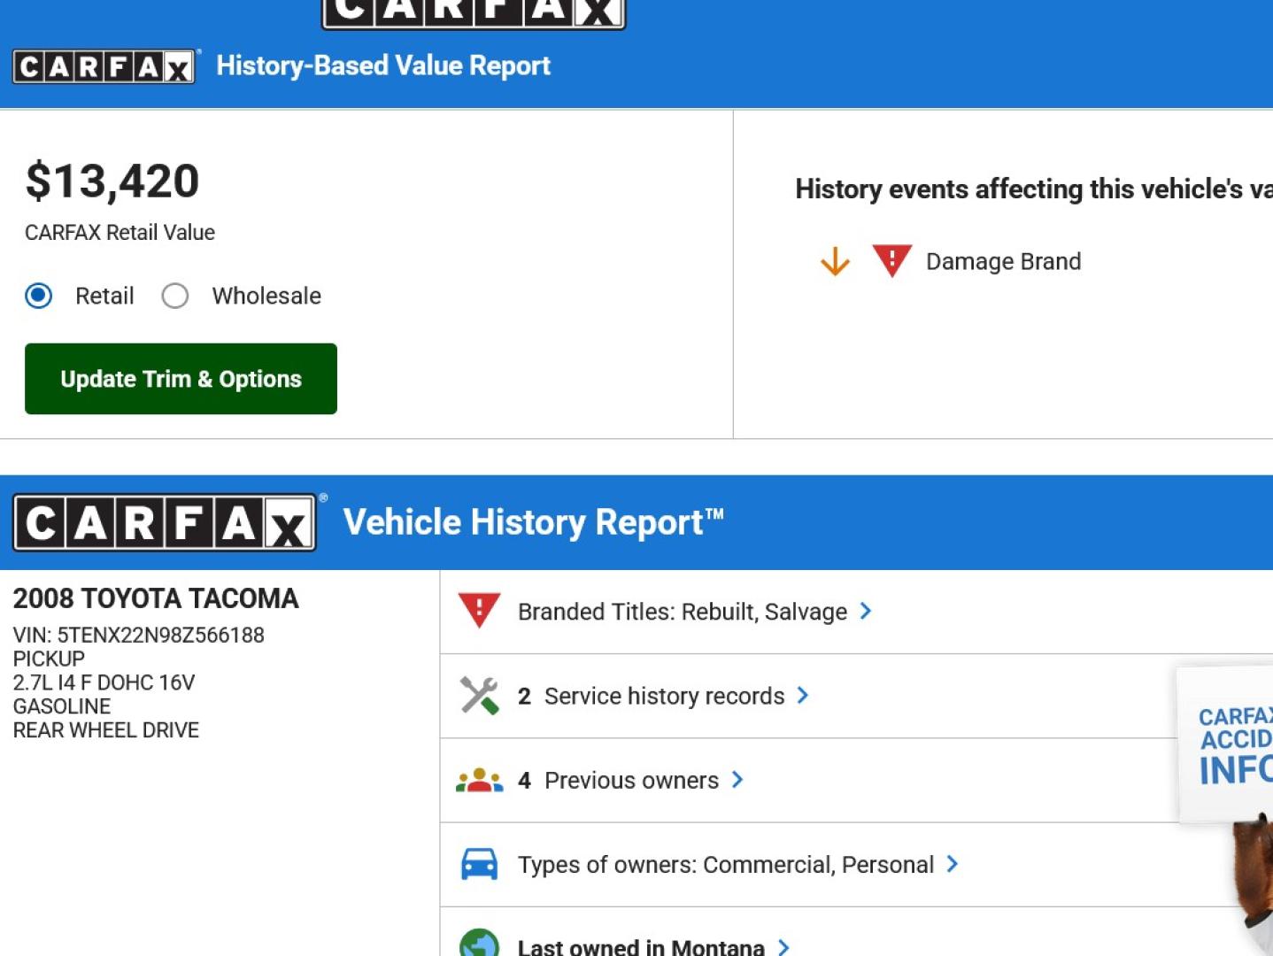This screenshot has height=956, width=1273.
Task: Click the red warning triangle beside Damage Brand
Action: 892,260
